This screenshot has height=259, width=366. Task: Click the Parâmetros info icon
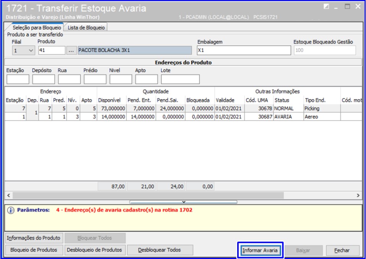click(11, 210)
